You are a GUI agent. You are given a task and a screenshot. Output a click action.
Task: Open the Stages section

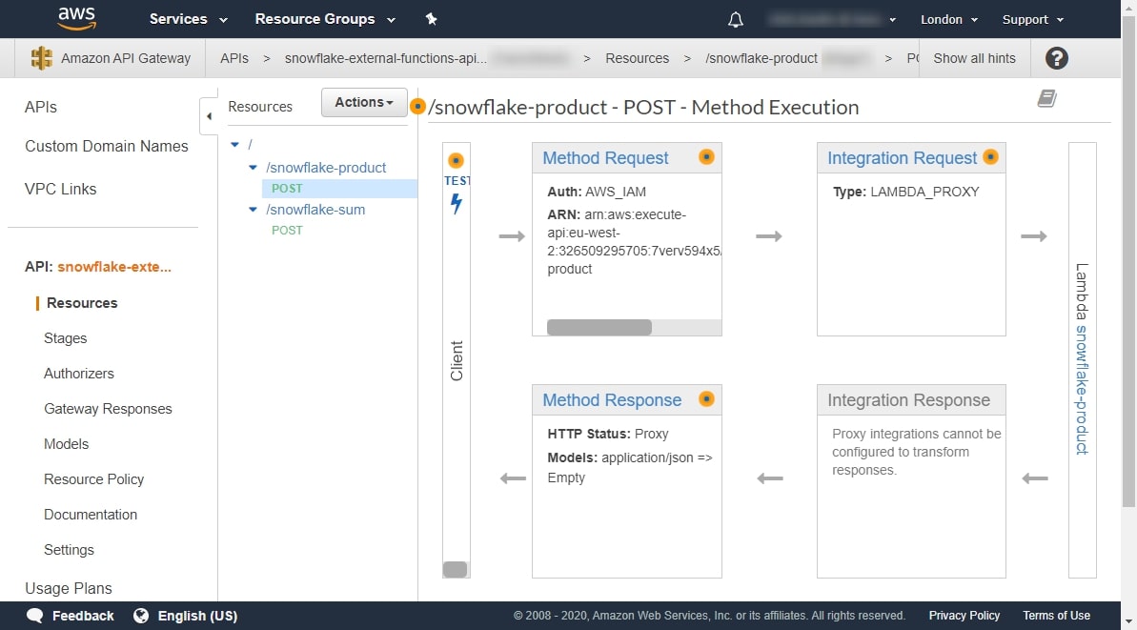pos(65,338)
